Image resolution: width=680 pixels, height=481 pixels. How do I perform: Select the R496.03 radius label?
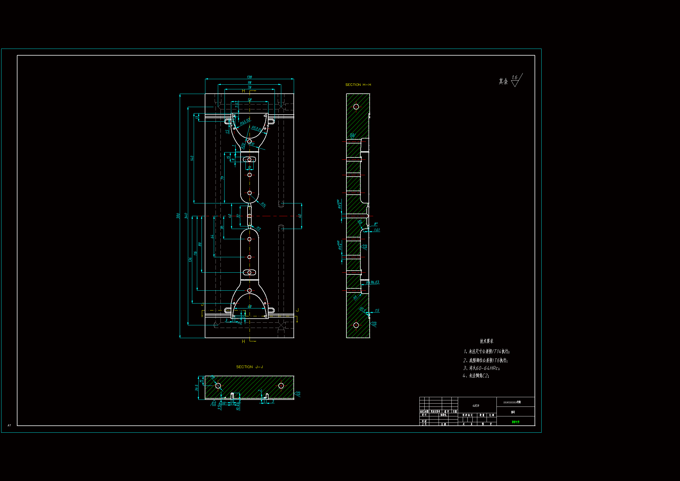pyautogui.click(x=373, y=282)
